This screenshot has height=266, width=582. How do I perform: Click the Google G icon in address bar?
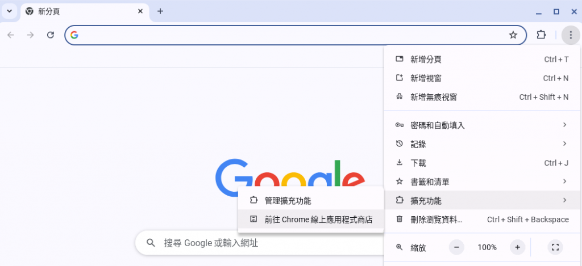(x=74, y=35)
